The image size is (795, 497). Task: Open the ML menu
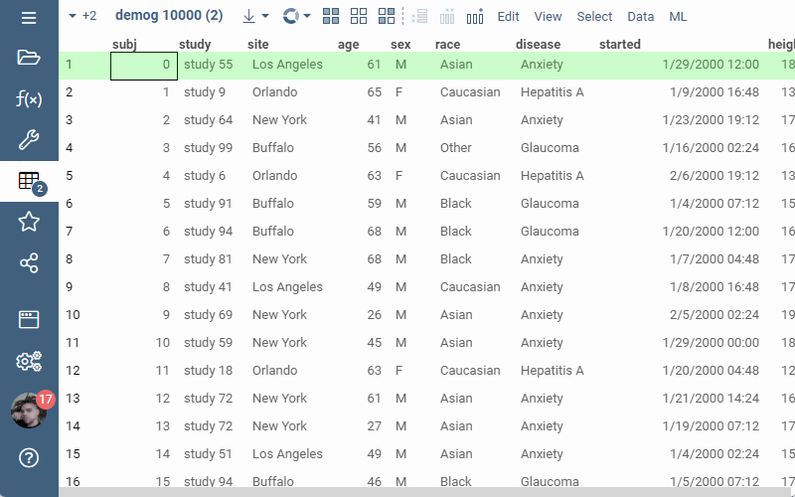[678, 17]
